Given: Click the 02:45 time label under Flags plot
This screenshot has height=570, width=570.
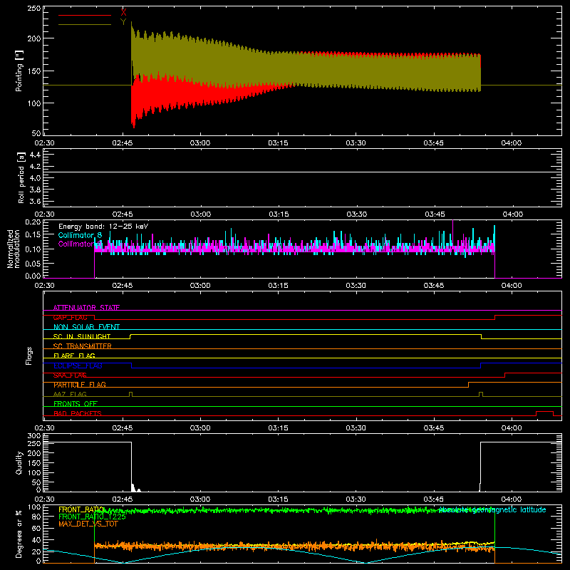Looking at the screenshot, I should pos(123,428).
